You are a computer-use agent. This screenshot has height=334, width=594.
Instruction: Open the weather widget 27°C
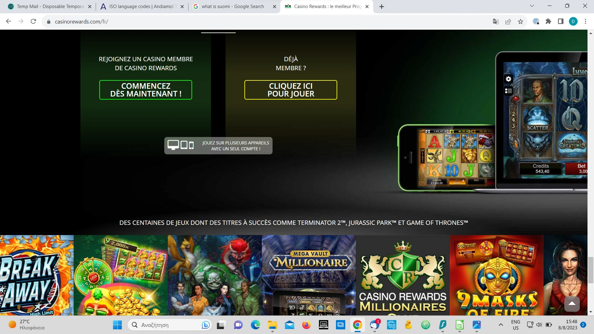(x=26, y=325)
